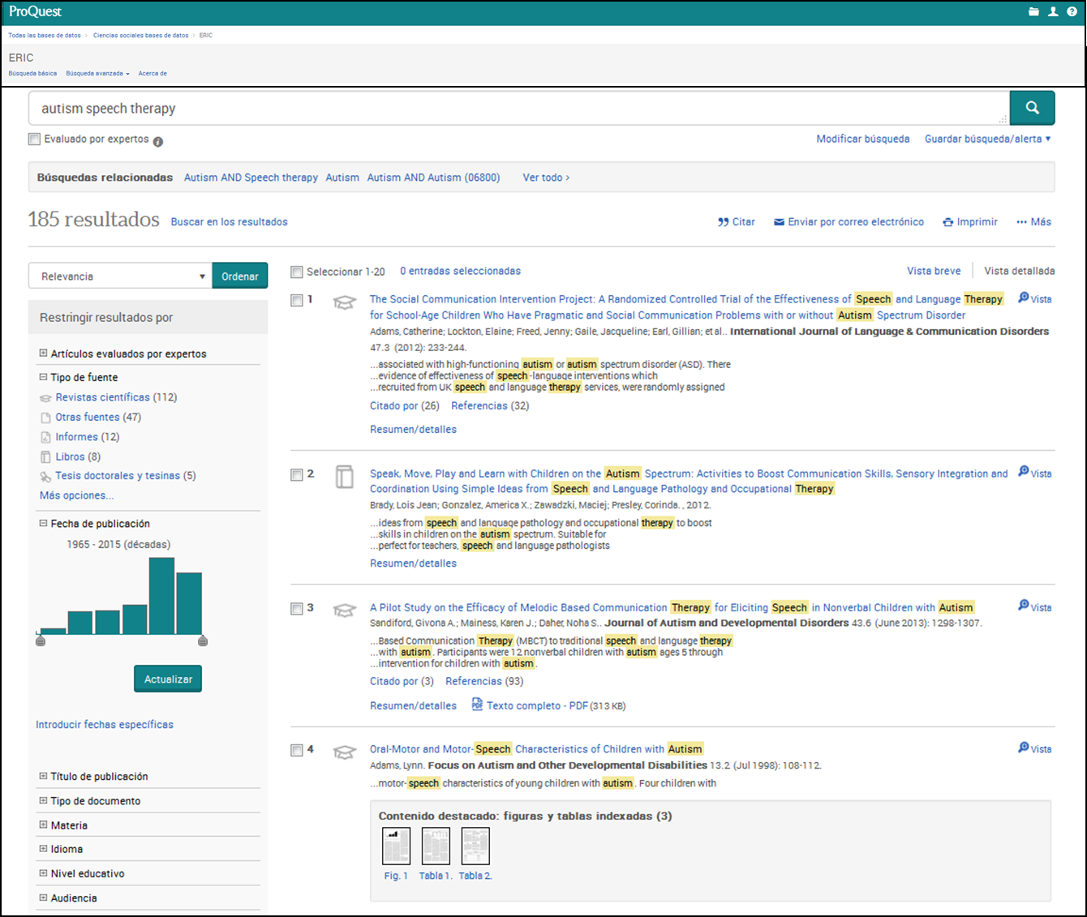The height and width of the screenshot is (917, 1087).
Task: Click the Actualizar button
Action: click(168, 679)
